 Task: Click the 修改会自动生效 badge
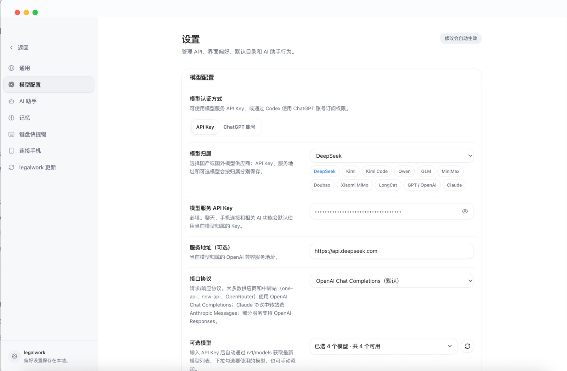tap(461, 38)
